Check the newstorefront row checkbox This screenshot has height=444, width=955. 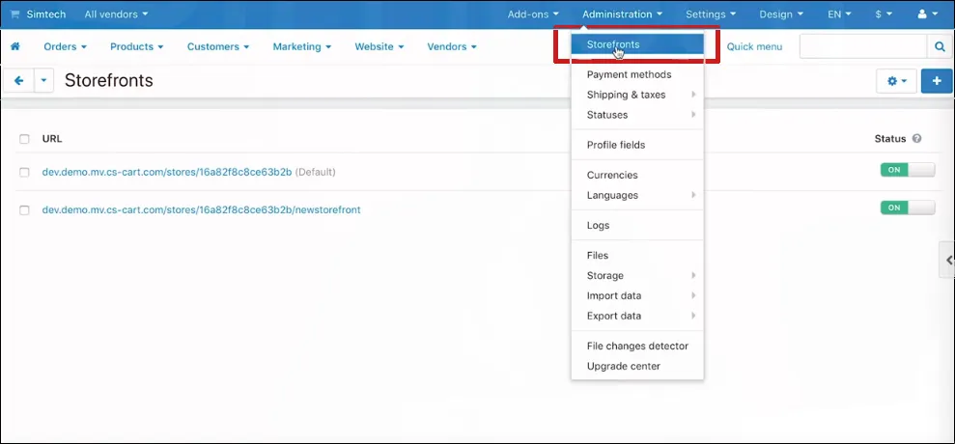[x=24, y=210]
